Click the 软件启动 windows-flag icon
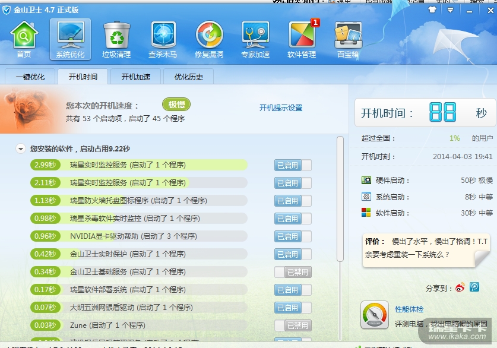Viewport: 497px width, 348px height. 366,213
